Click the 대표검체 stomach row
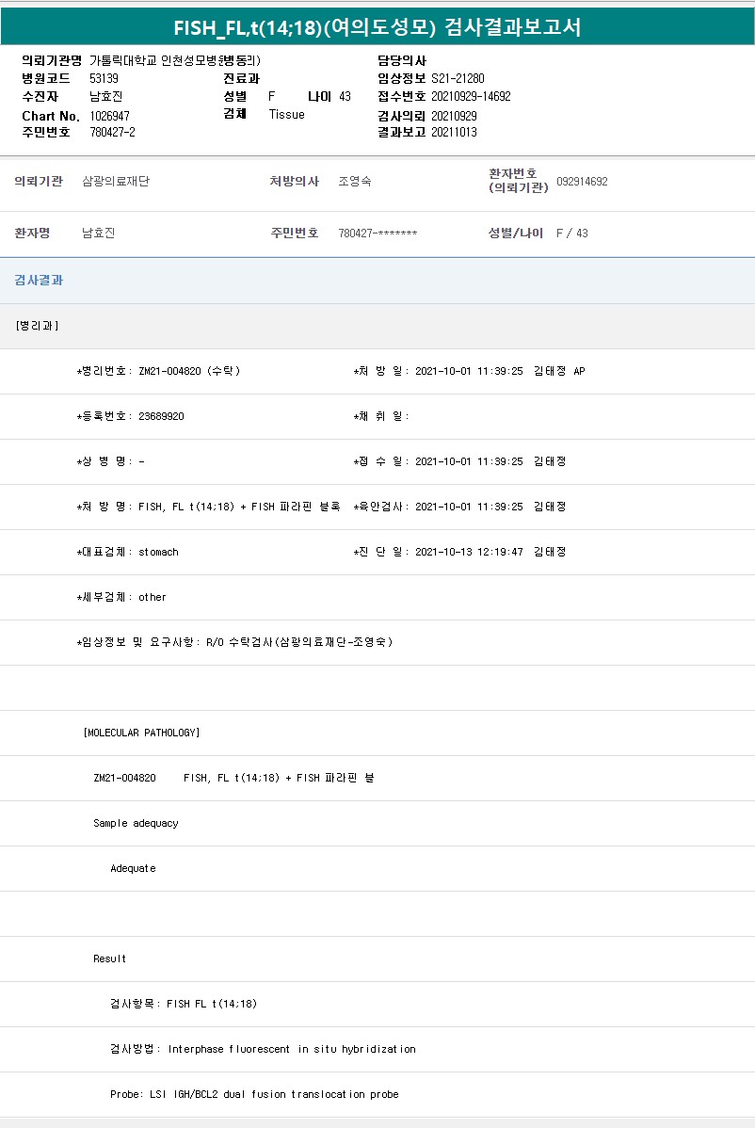 [127, 553]
